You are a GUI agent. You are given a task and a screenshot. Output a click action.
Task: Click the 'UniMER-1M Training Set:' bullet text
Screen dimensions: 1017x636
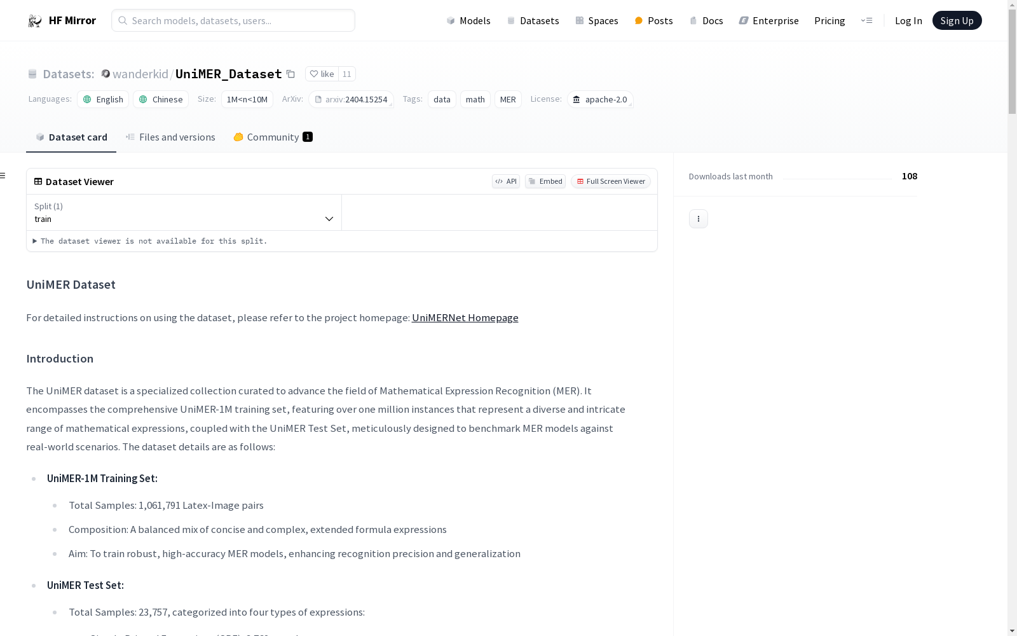click(x=102, y=478)
